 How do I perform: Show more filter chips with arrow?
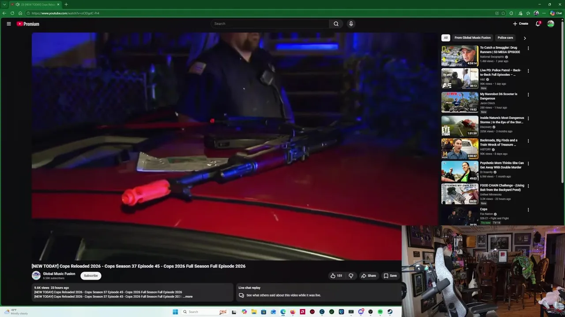[524, 38]
